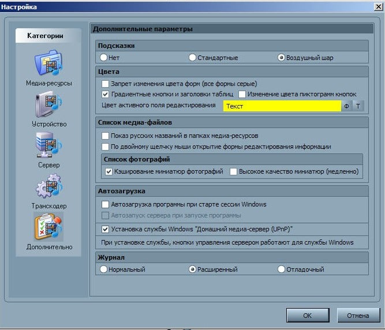Close the Настройка dialog window
This screenshot has width=385, height=330.
point(378,6)
